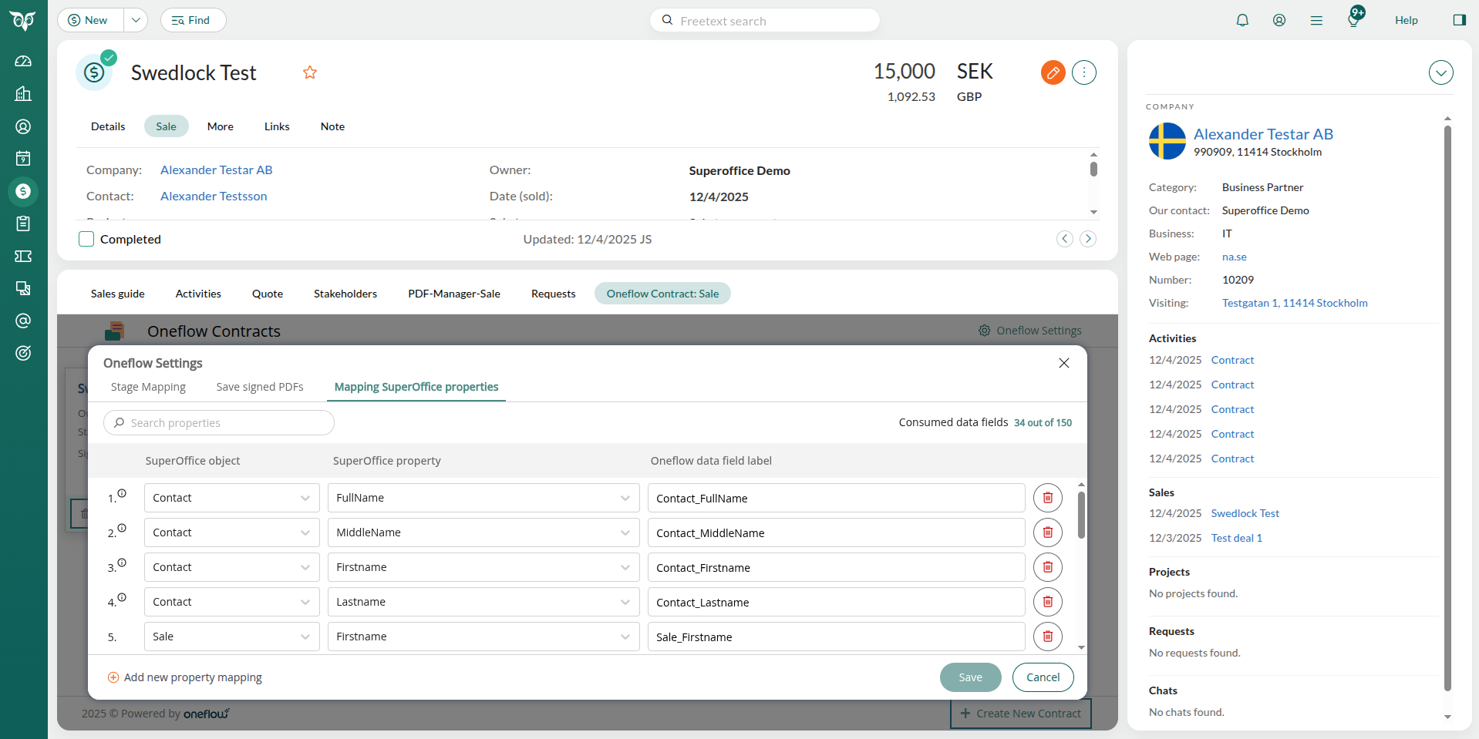Open the SuperOffice object dropdown in row 3
The image size is (1479, 739).
click(232, 567)
